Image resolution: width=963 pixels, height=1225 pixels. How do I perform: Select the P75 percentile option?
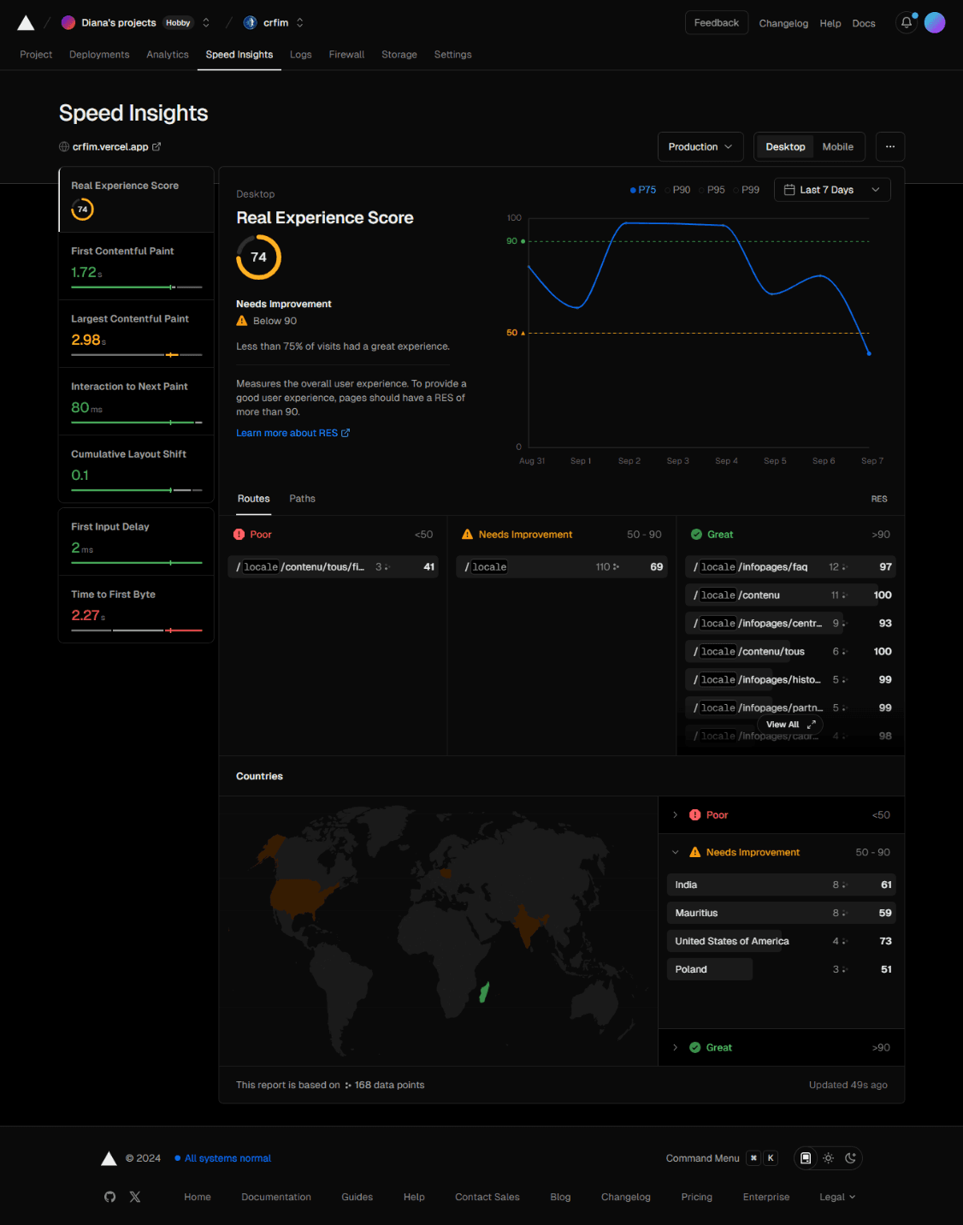(643, 190)
